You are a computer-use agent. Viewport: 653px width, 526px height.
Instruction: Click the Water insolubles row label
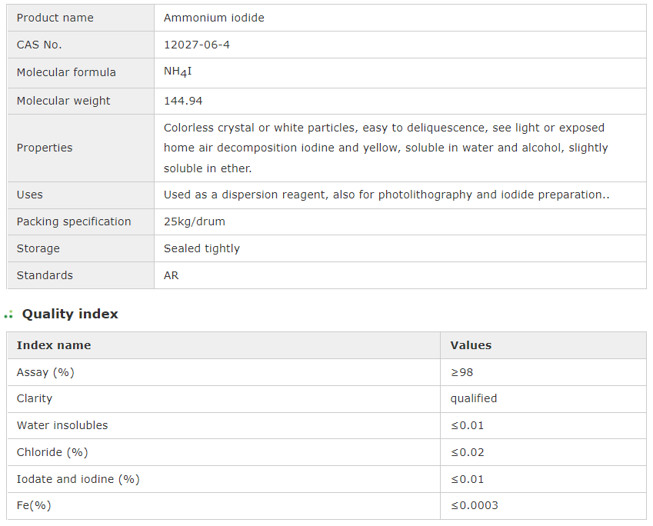tap(62, 425)
